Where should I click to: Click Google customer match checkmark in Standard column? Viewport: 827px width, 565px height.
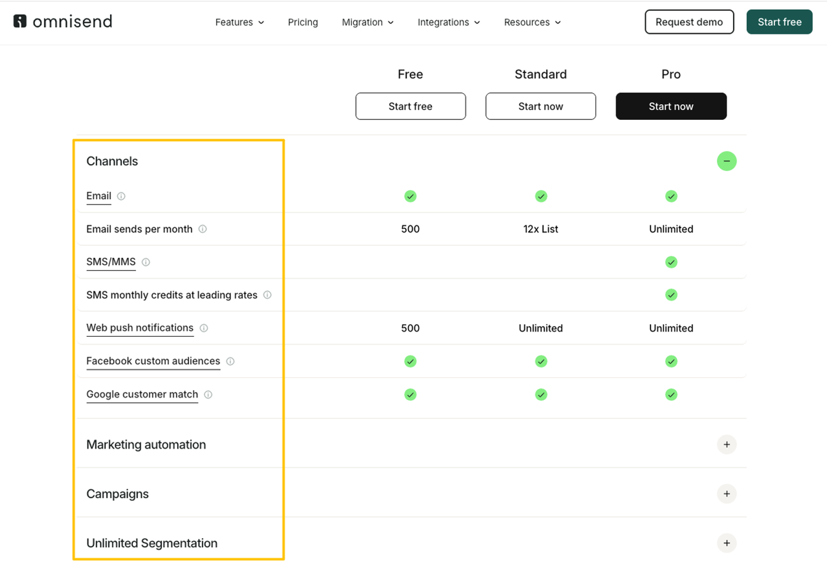pos(541,395)
